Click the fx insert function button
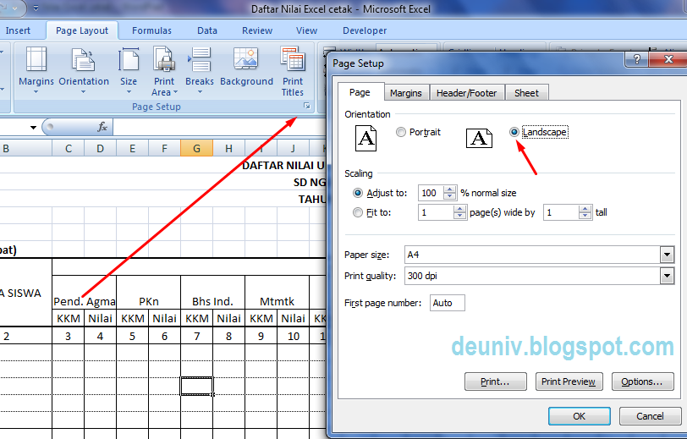 pos(102,127)
